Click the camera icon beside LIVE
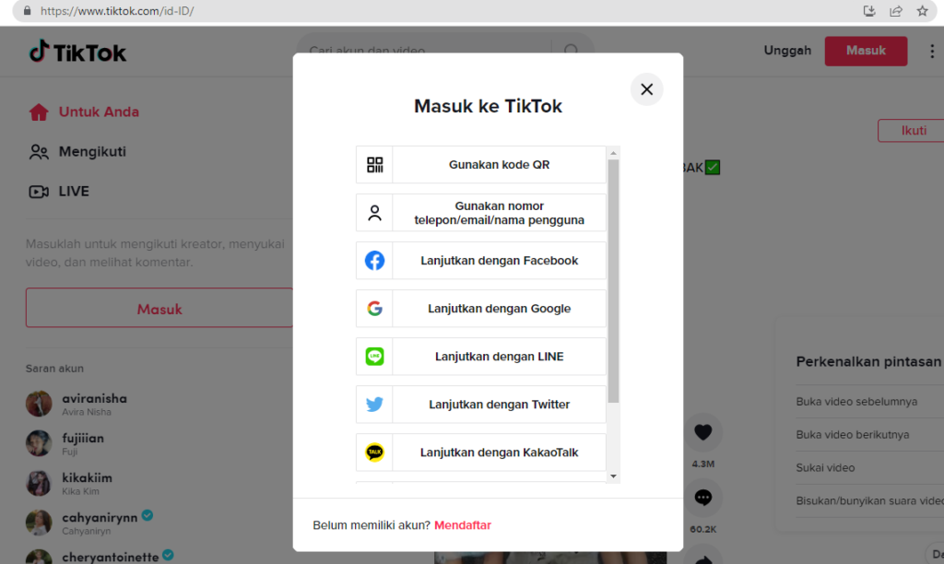Viewport: 944px width, 564px height. (39, 192)
